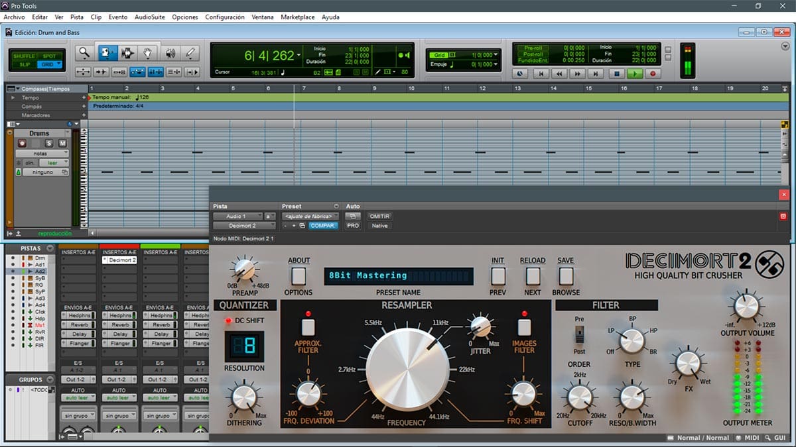Toggle the IMAGES FILTER button
Image resolution: width=796 pixels, height=447 pixels.
point(524,326)
